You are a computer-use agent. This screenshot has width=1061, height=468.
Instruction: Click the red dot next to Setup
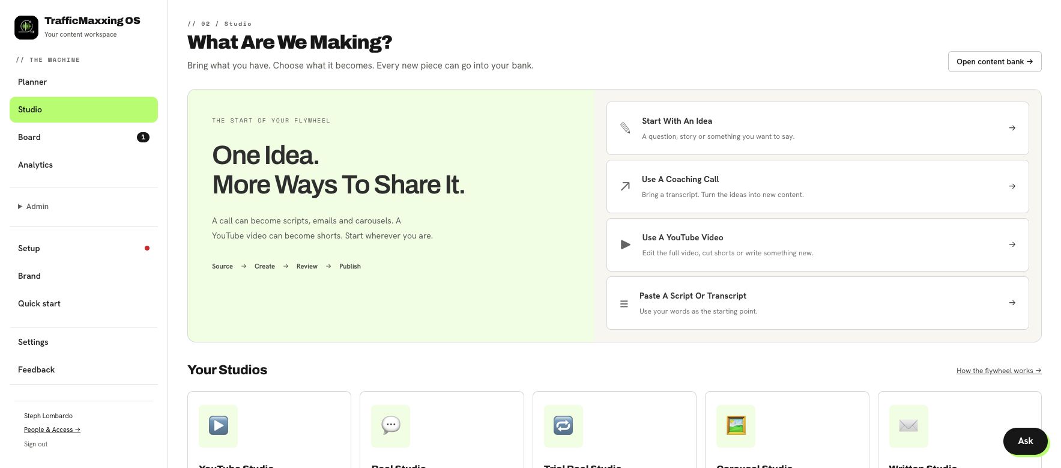(147, 248)
